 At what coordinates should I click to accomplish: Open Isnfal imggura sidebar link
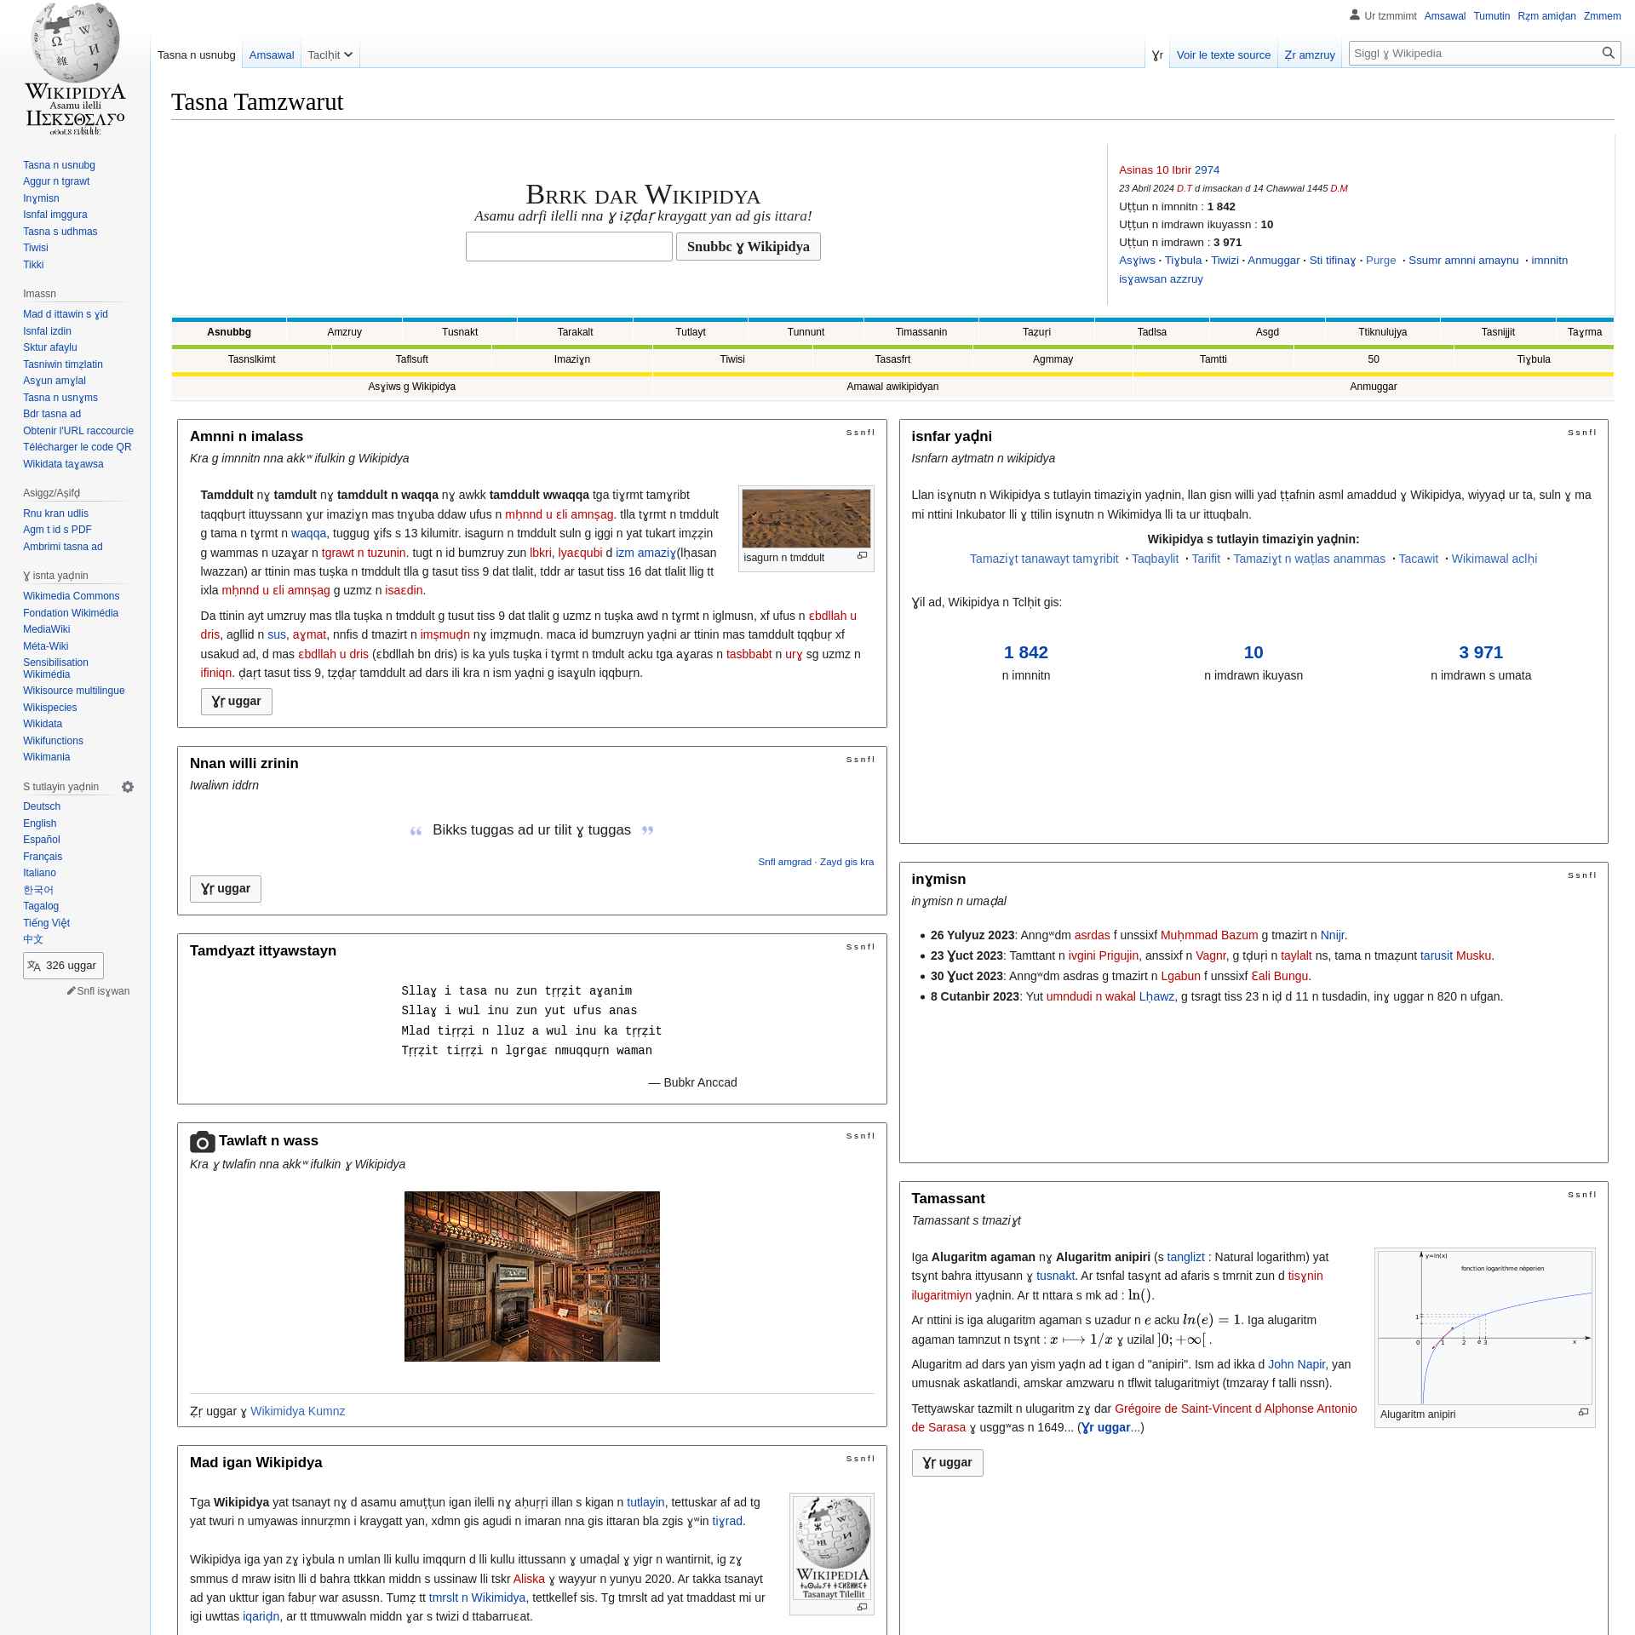tap(55, 215)
